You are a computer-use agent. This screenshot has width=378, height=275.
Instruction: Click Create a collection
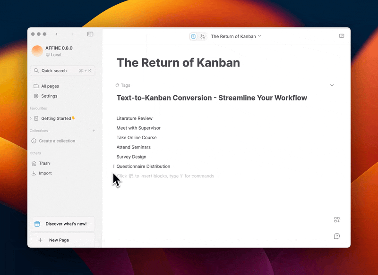click(57, 141)
